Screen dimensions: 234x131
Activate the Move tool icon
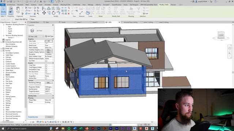point(44,13)
